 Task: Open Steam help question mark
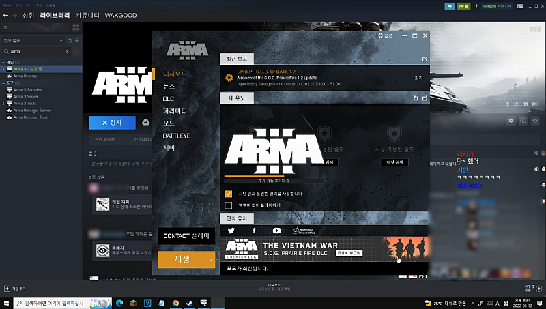(x=476, y=6)
